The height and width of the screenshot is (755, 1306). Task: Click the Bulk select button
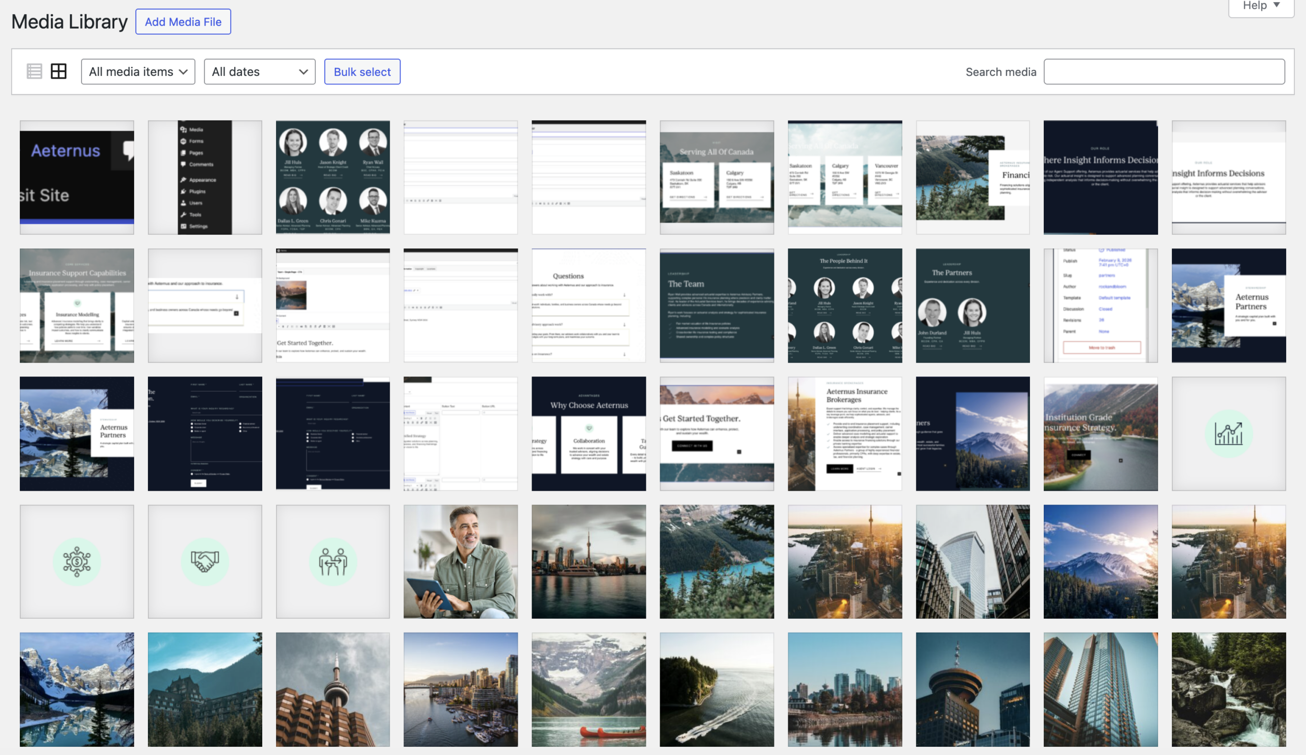(x=362, y=71)
